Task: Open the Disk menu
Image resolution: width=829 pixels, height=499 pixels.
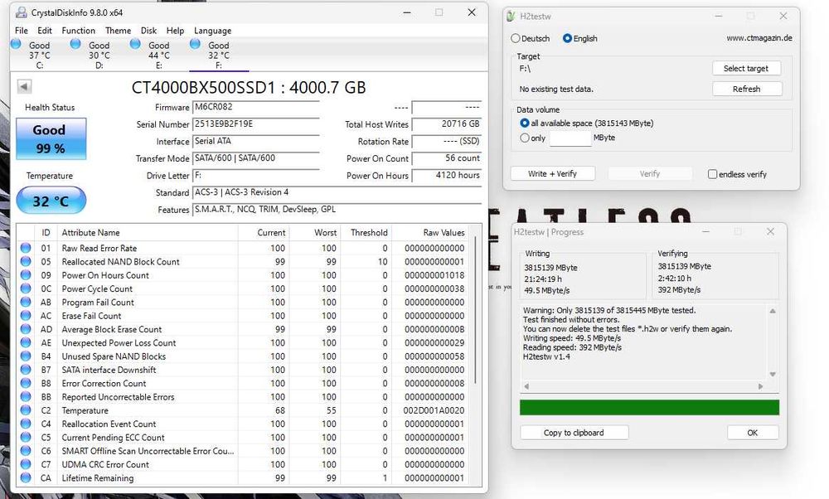Action: click(148, 31)
